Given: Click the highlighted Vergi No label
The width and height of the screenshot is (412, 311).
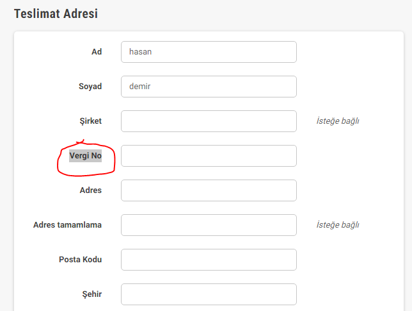Looking at the screenshot, I should pyautogui.click(x=86, y=156).
